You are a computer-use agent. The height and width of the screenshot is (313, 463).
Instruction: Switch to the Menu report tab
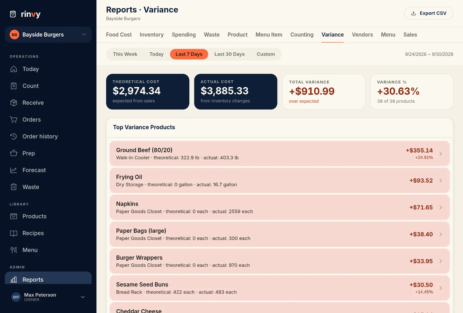(x=388, y=35)
